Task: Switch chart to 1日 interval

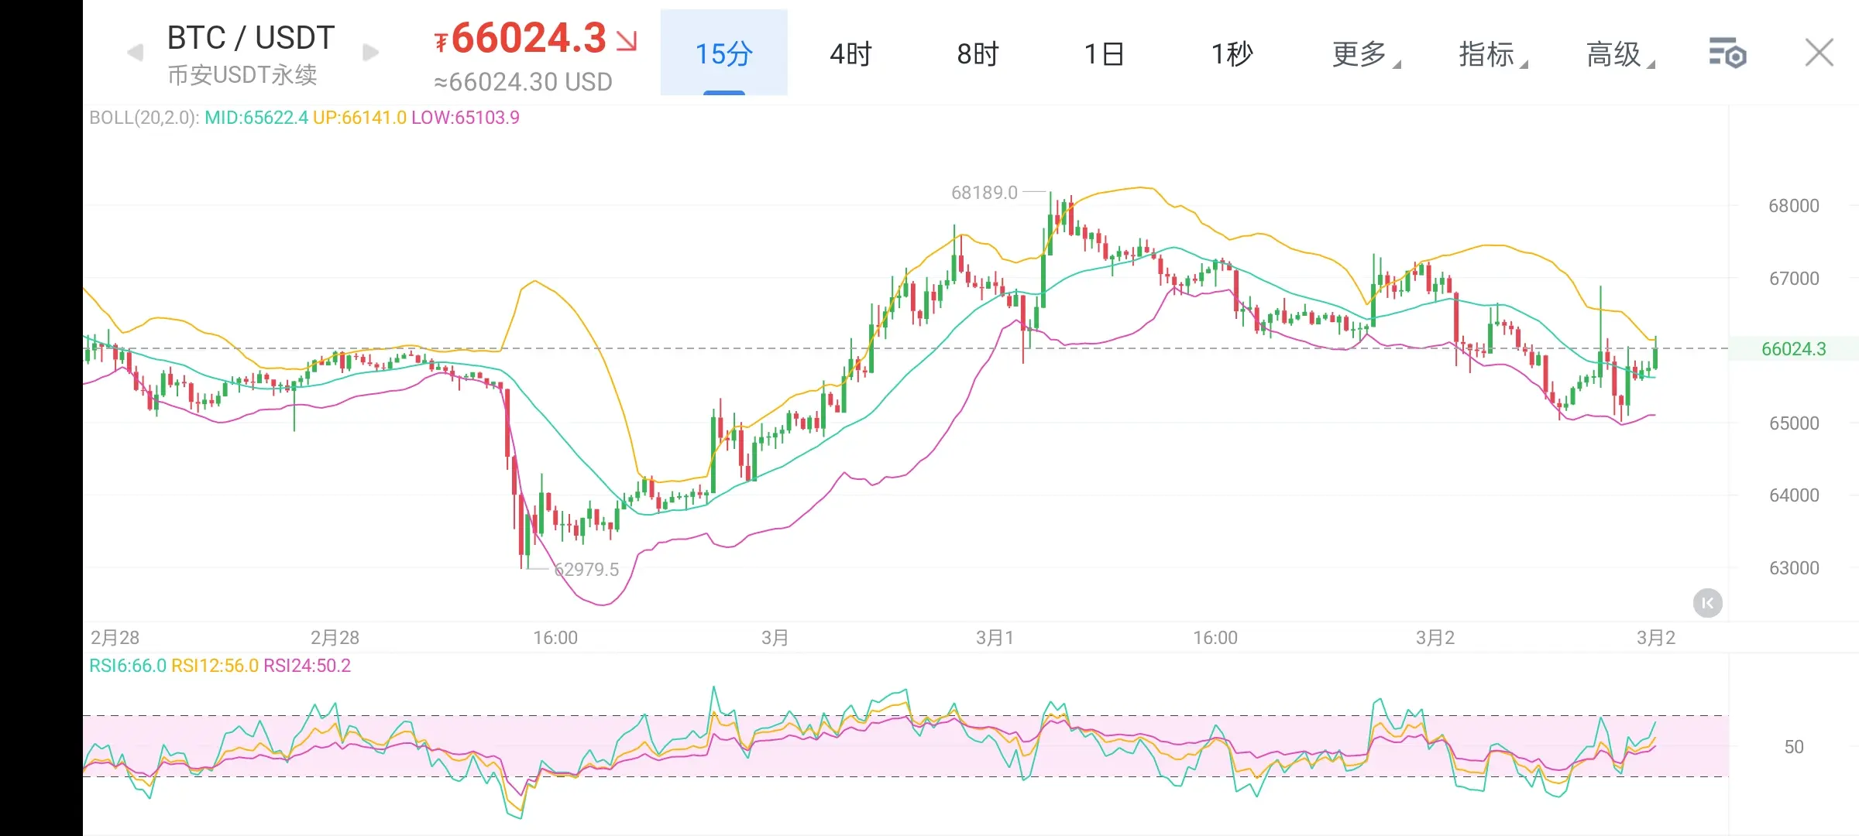Action: pyautogui.click(x=1105, y=54)
